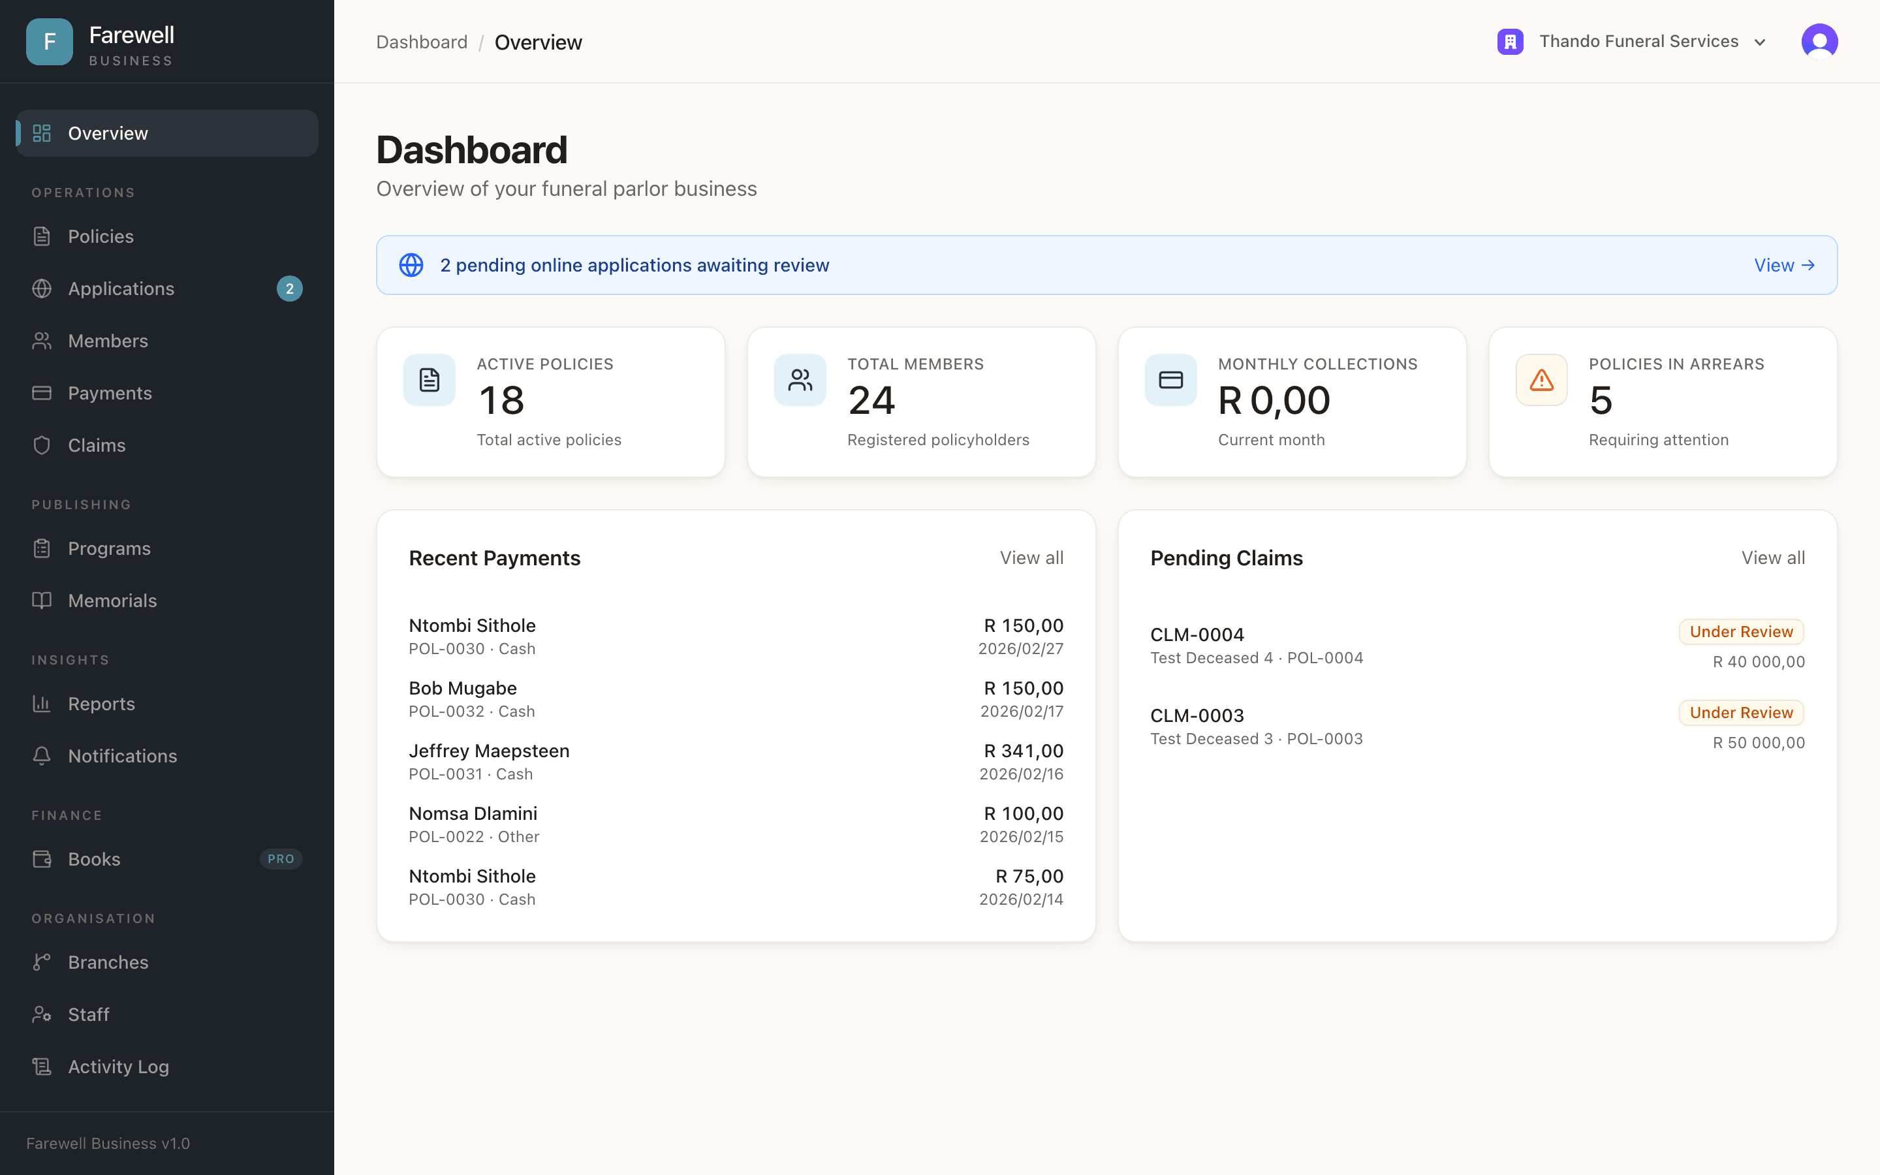
Task: Open the Applications menu item
Action: tap(167, 289)
